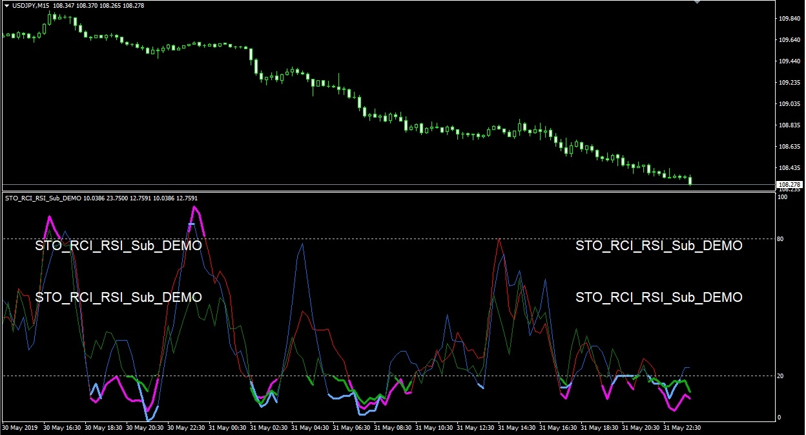The width and height of the screenshot is (806, 435).
Task: Click the 31 May 02:30 time label
Action: tap(270, 428)
